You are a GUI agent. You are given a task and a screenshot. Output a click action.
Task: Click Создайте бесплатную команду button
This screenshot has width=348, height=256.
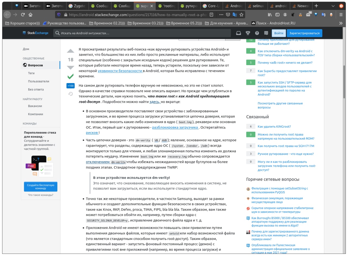click(x=41, y=187)
